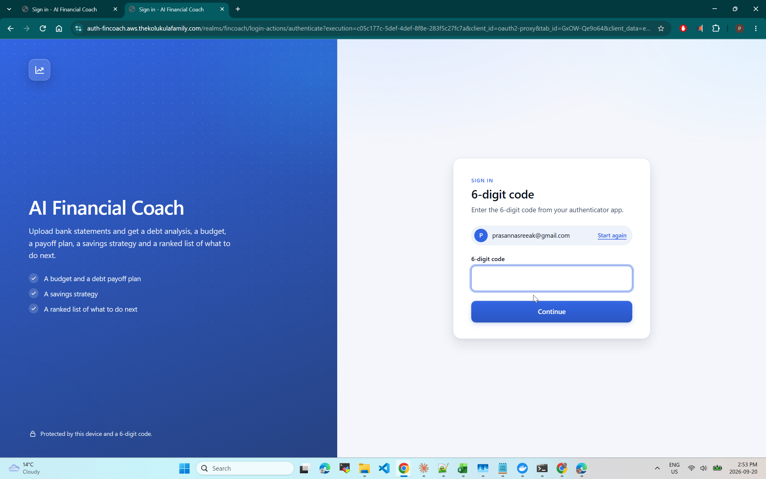Open the tab search dropdown arrow
Viewport: 766px width, 479px height.
coord(9,9)
